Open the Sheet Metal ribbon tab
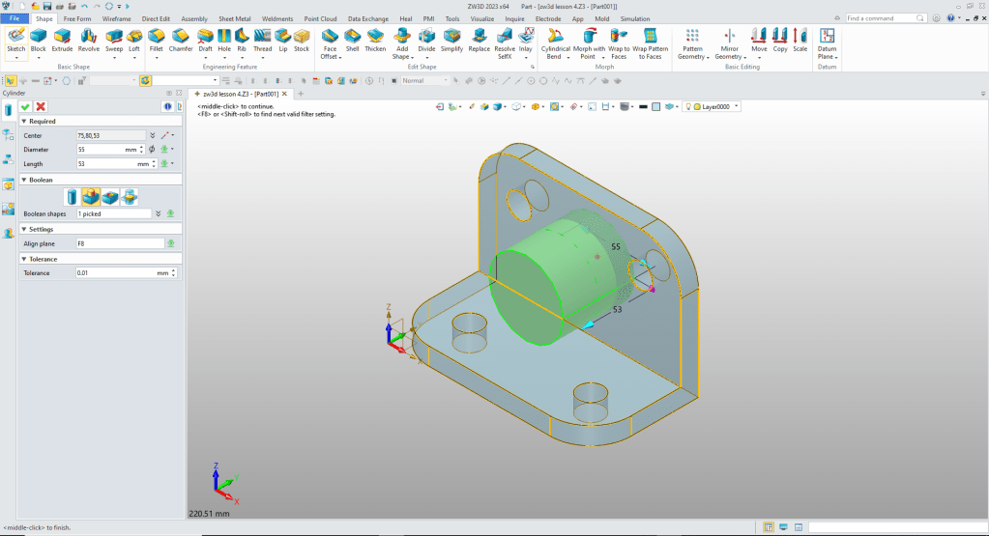 tap(235, 18)
